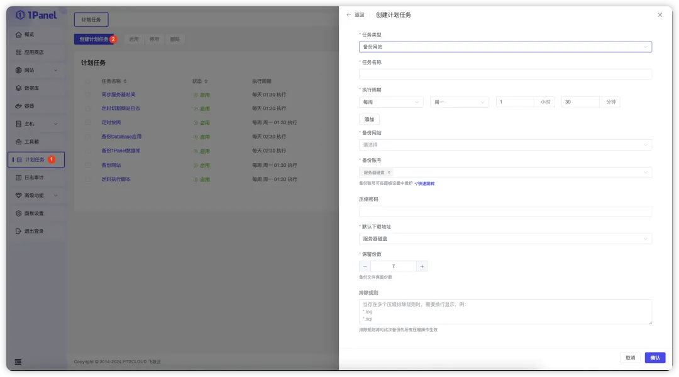Click the 日志审计 log icon in sidebar
The width and height of the screenshot is (679, 377).
pos(18,178)
